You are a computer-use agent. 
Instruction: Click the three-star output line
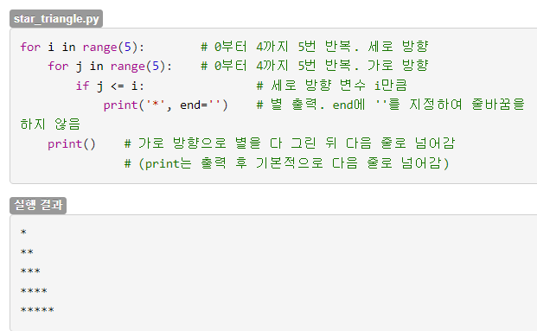point(30,271)
